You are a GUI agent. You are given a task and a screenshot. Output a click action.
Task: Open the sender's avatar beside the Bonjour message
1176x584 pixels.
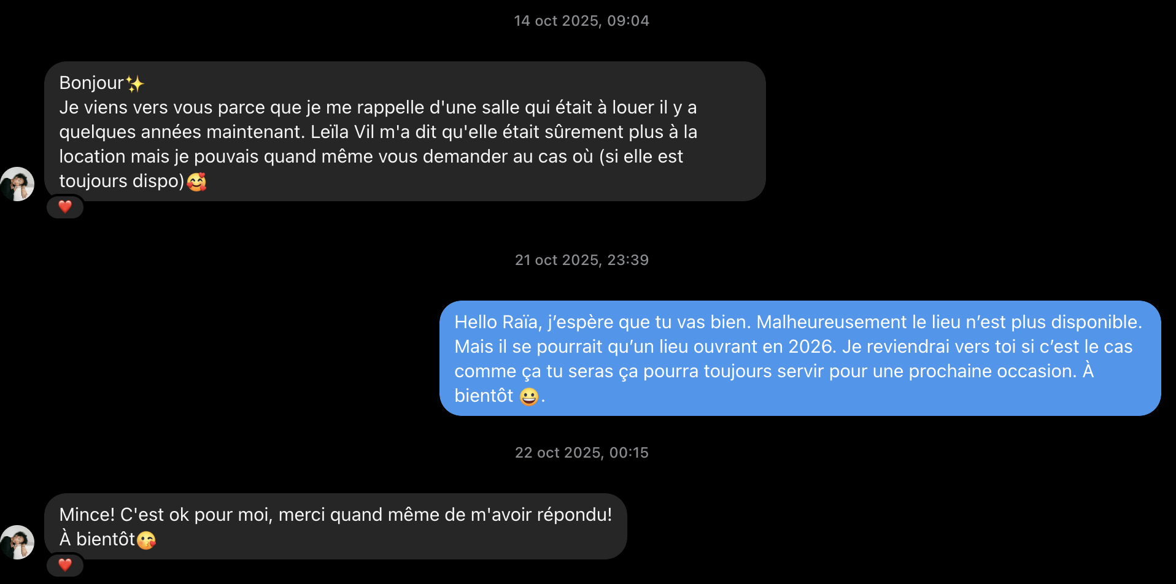pyautogui.click(x=17, y=184)
